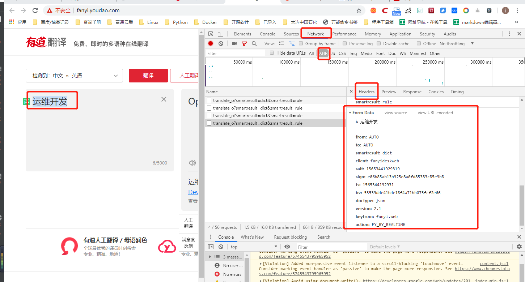Click the network Filter input field
Viewport: 525px width, 282px height.
[235, 53]
